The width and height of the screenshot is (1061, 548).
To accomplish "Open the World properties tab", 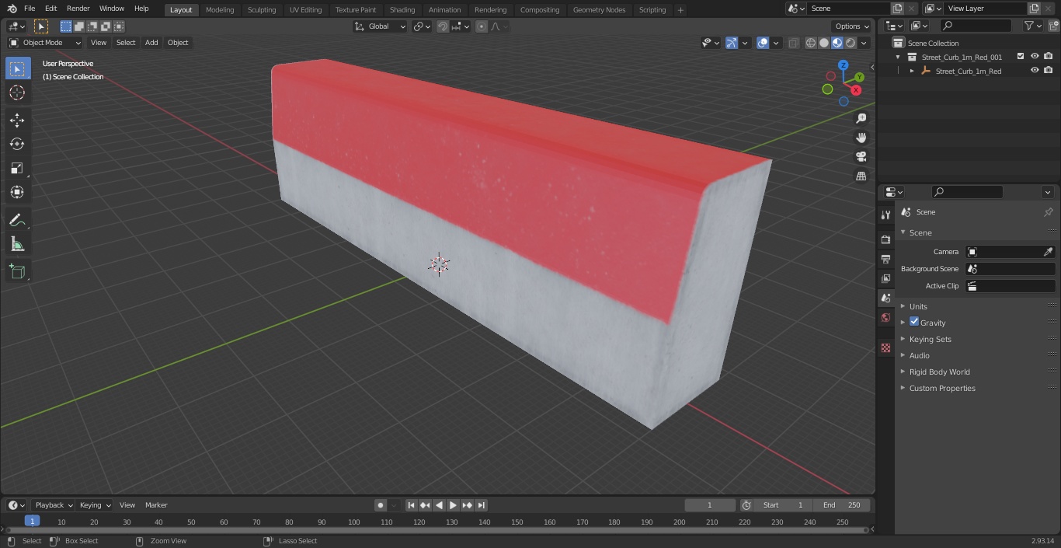I will tap(885, 317).
